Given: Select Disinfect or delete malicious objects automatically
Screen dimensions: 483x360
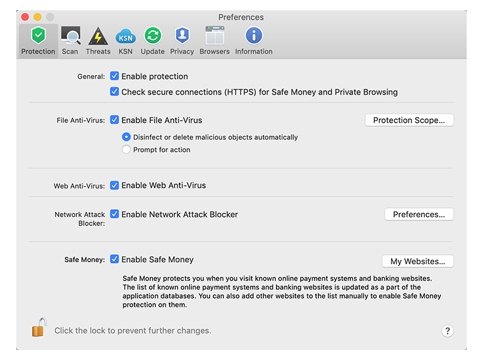Looking at the screenshot, I should pos(126,137).
